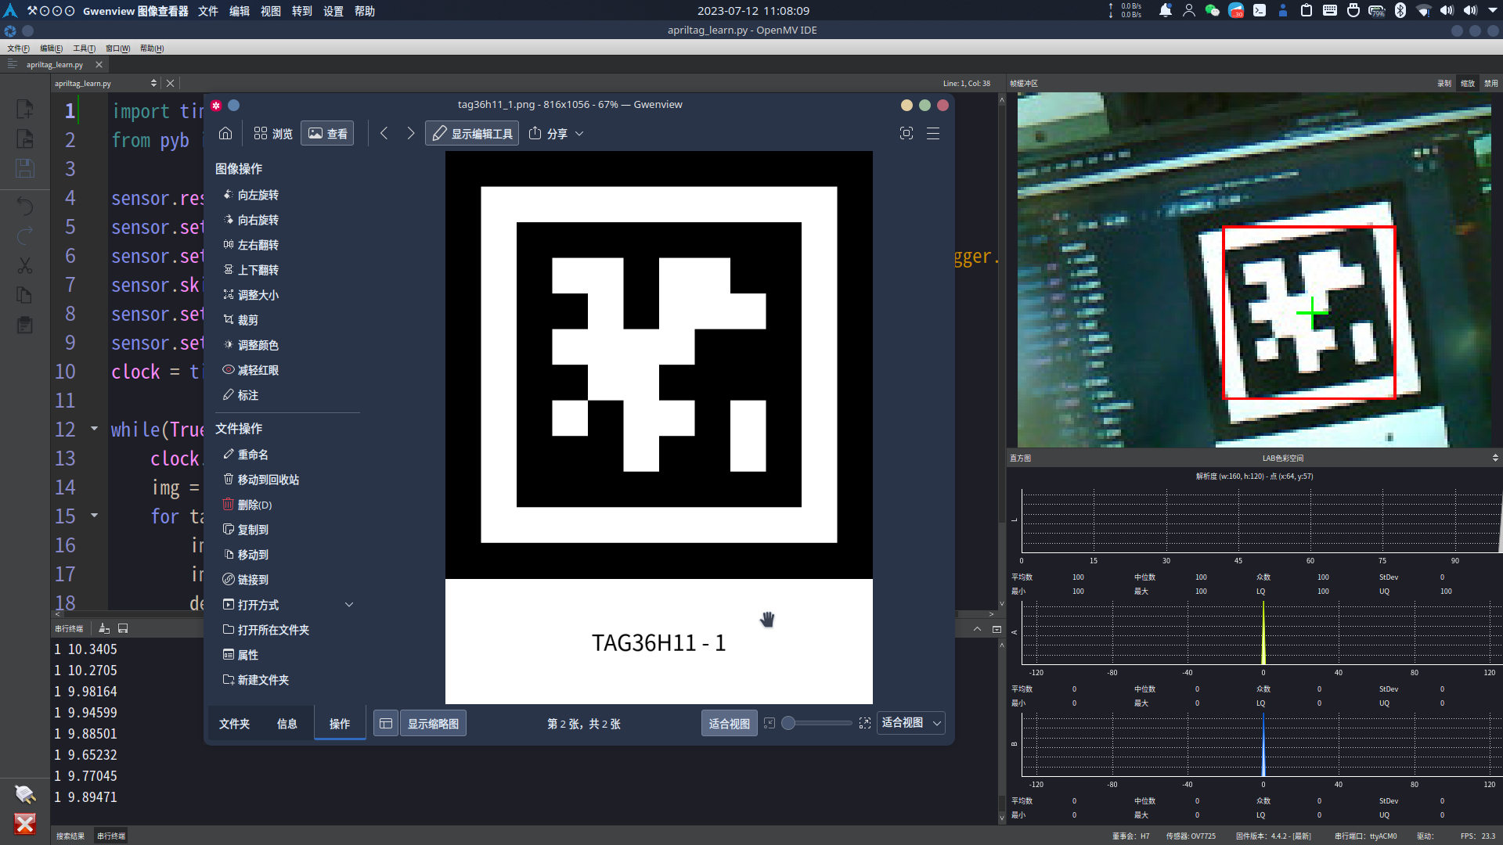Go to previous image in Gwenview
This screenshot has width=1503, height=845.
coord(384,133)
